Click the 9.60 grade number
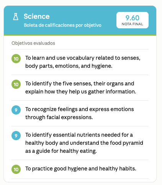 133,18
